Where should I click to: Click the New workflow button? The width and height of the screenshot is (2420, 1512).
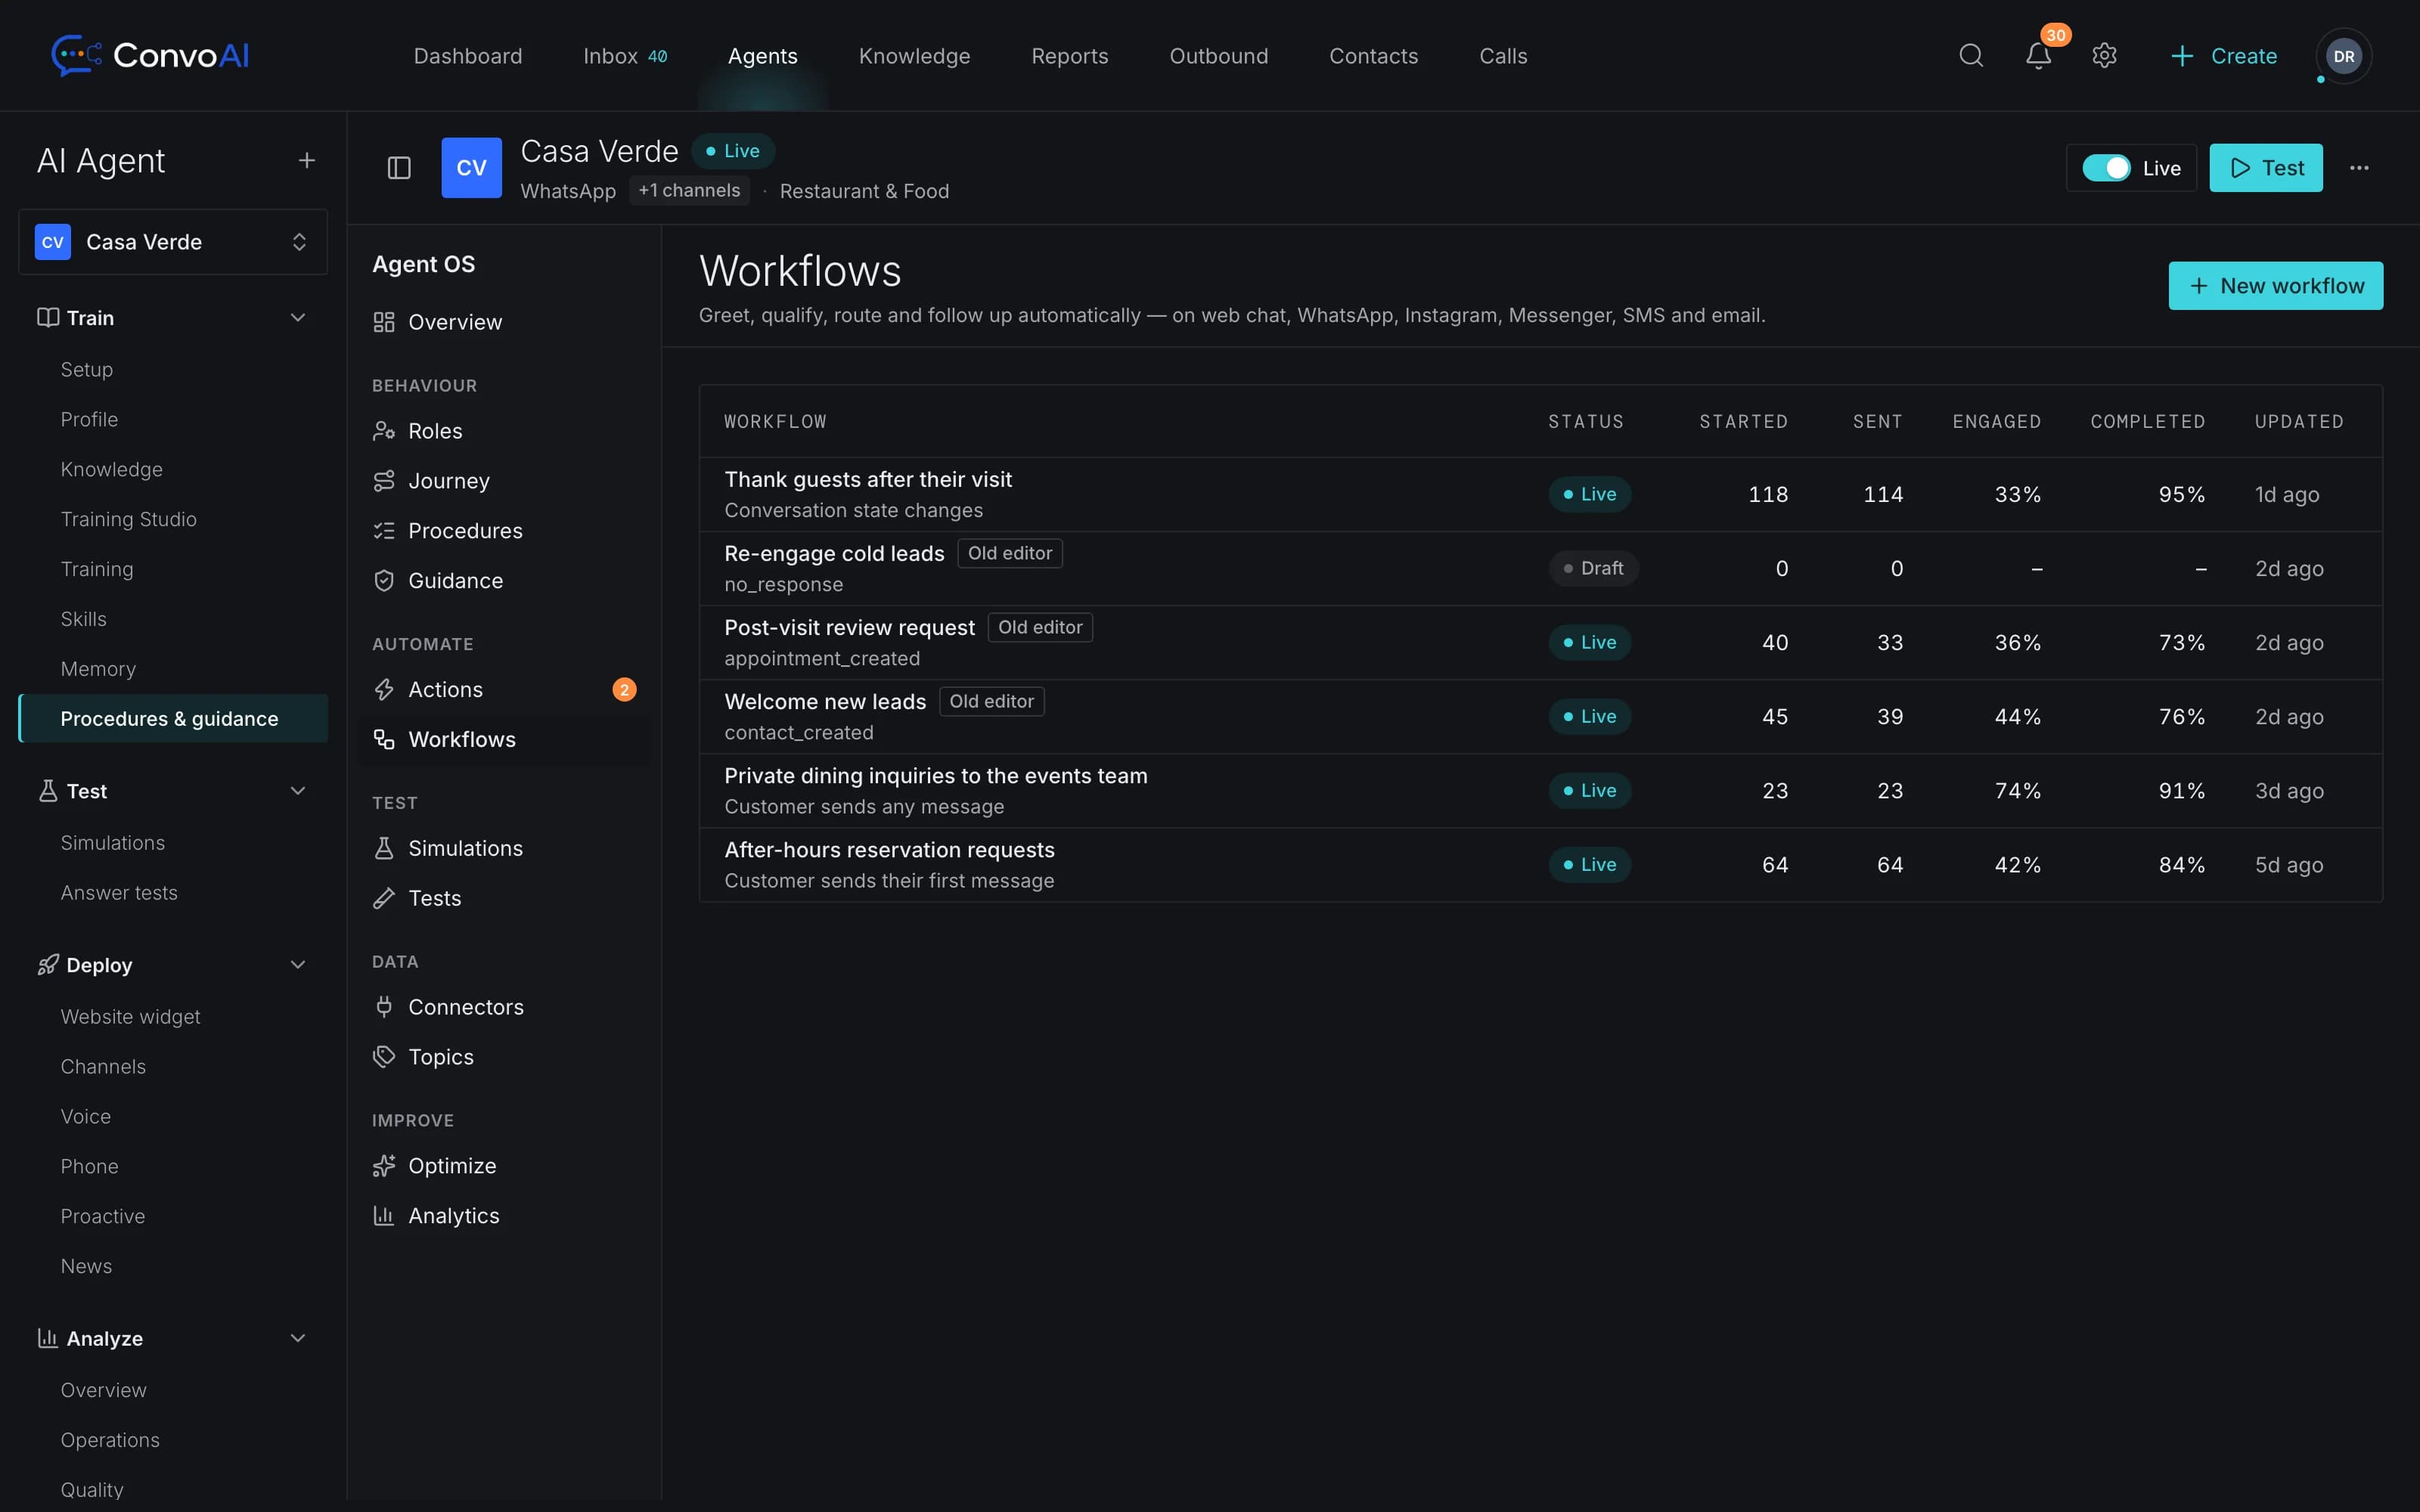click(2275, 286)
